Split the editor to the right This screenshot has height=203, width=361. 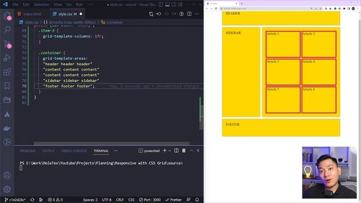[x=190, y=14]
